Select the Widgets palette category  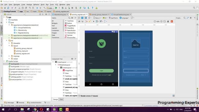[x=55, y=23]
